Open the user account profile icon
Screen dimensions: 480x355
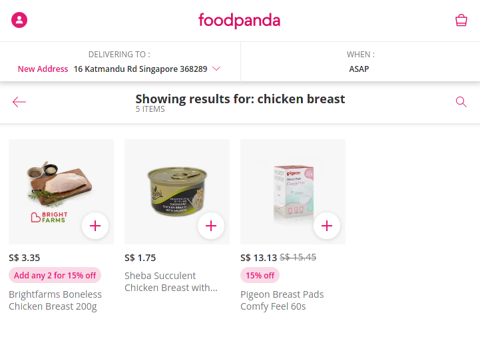[x=19, y=20]
